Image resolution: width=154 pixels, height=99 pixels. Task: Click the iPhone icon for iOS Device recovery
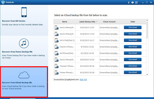24,12
